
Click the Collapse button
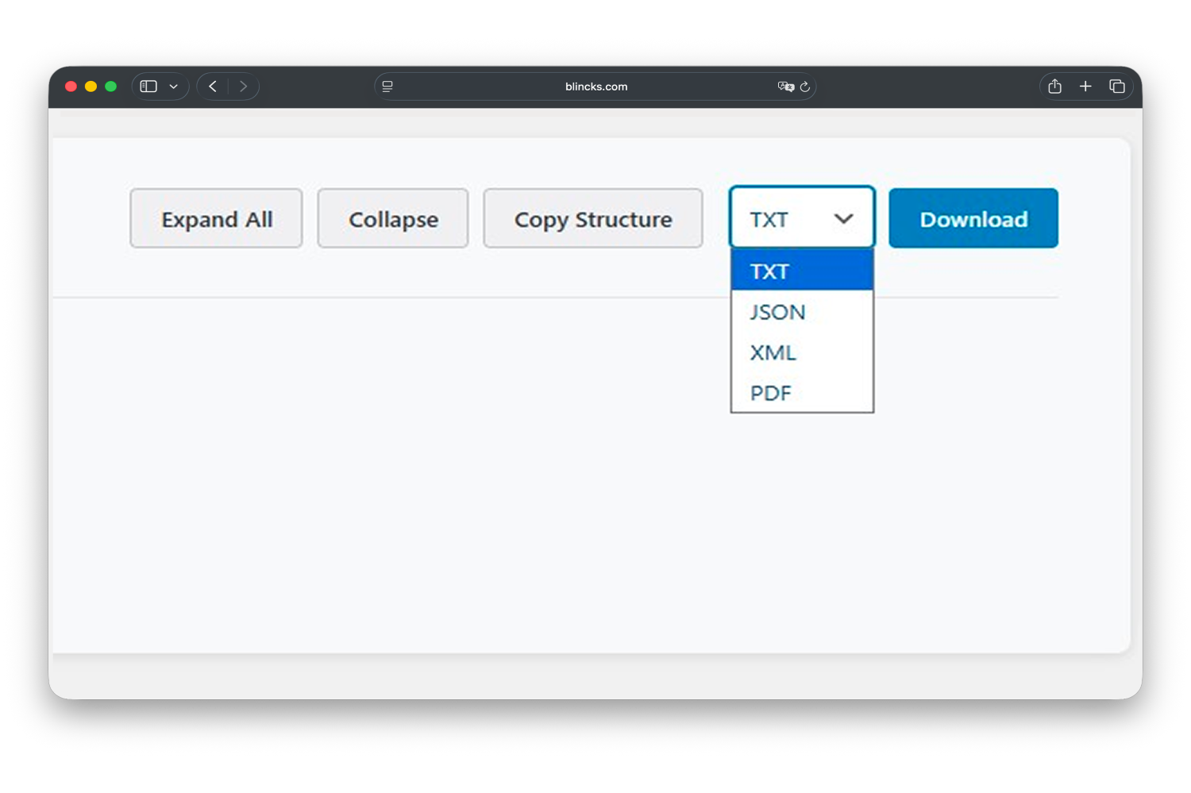[x=392, y=218]
